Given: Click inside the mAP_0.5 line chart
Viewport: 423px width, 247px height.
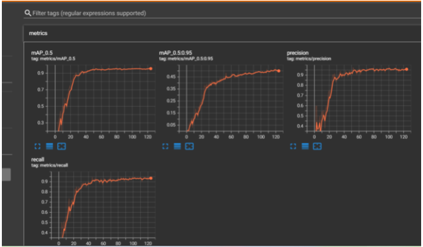Looking at the screenshot, I should [x=101, y=98].
